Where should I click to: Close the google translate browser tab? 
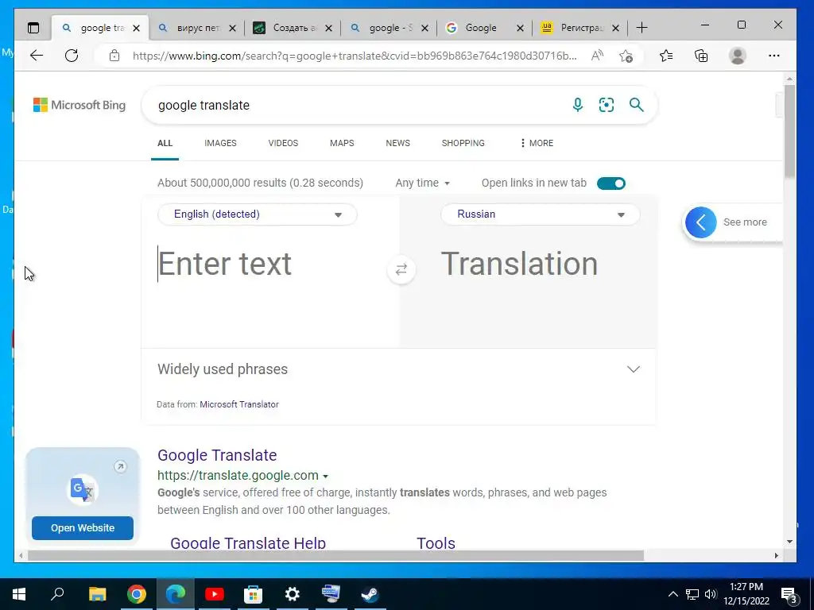click(x=137, y=28)
